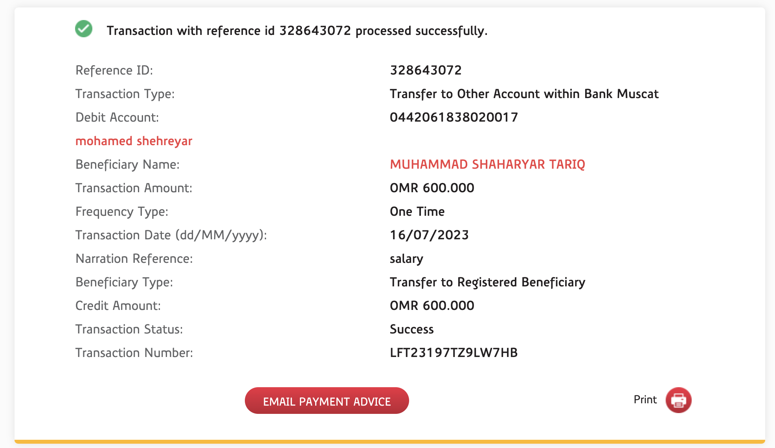Click the transaction number LFT23197TZ9LW7HB
The image size is (775, 448).
pos(454,353)
